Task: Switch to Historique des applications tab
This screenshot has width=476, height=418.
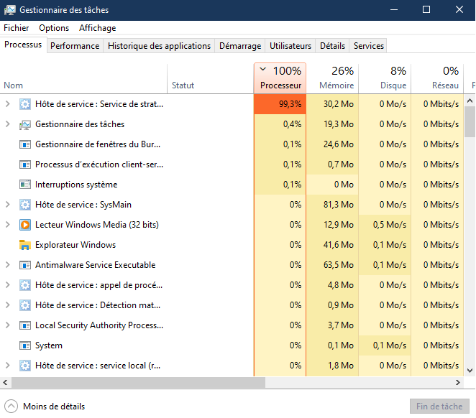Action: [x=159, y=46]
